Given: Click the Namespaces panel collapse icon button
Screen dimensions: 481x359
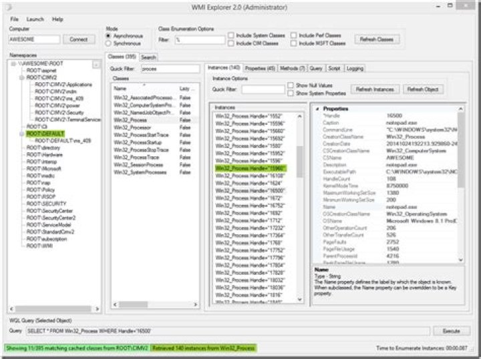Looking at the screenshot, I should (x=96, y=64).
